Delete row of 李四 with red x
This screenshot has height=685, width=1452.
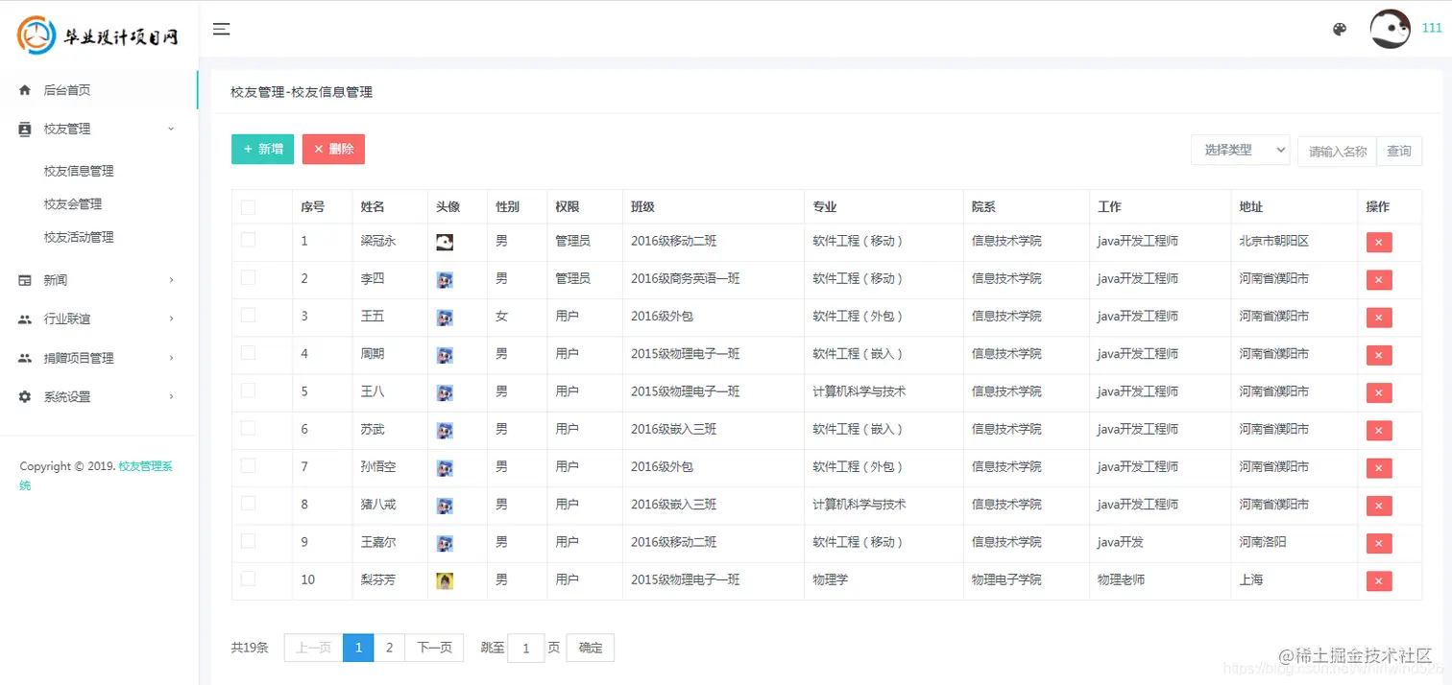[x=1379, y=280]
